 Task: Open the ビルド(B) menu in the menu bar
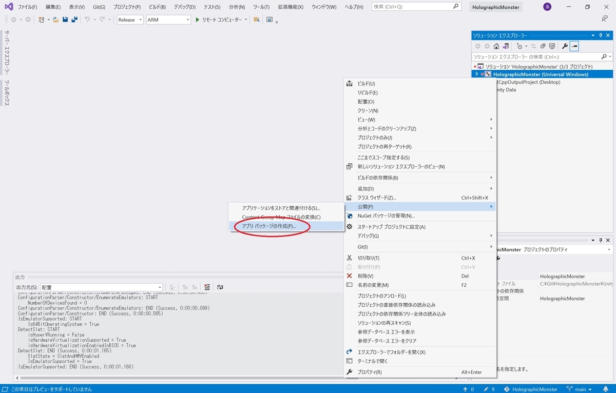click(157, 7)
